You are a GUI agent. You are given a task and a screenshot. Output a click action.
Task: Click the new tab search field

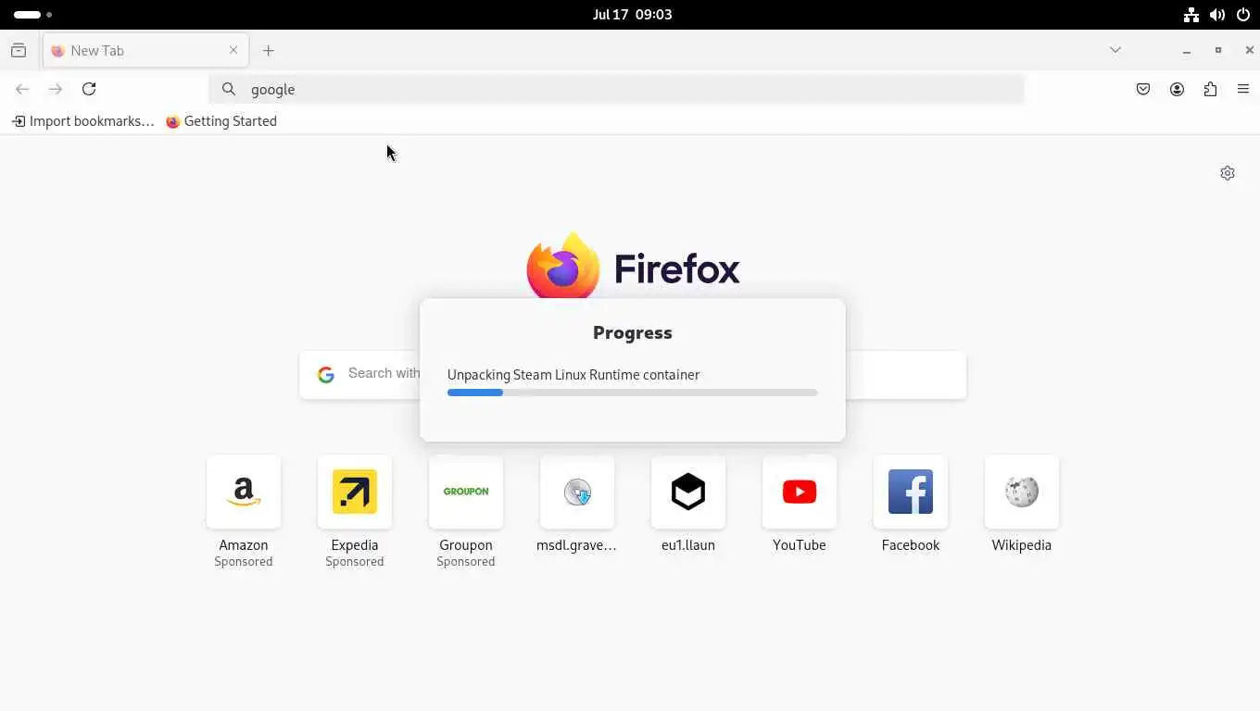coord(632,374)
